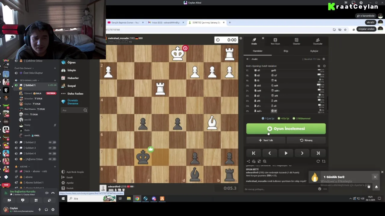Click the circular refresh icon under controls
Image resolution: width=385 pixels, height=216 pixels.
318,161
